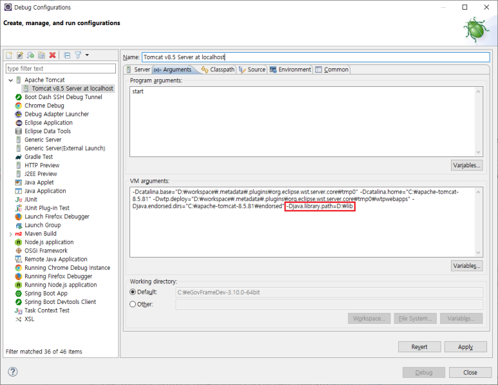Screen dimensions: 498x385
Task: Select the Boot Dash SSH Debug Tunnel icon
Action: pyautogui.click(x=19, y=97)
